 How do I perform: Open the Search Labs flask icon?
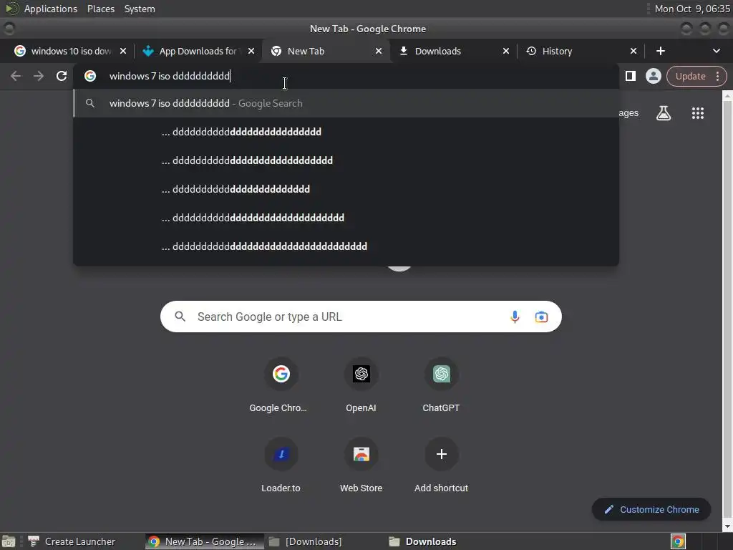click(x=664, y=112)
